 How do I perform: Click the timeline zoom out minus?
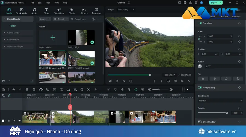point(150,90)
